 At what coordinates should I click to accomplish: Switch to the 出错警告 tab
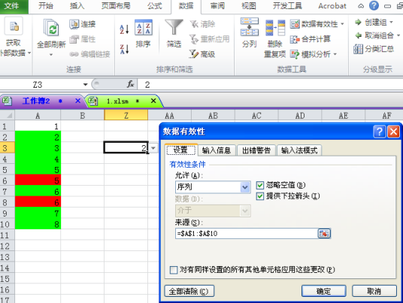click(256, 150)
